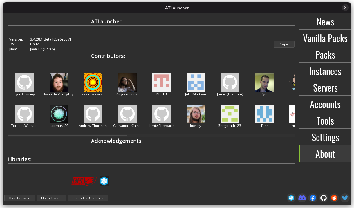Viewport: 354px width, 208px height.
Task: Click the Linux OS value
Action: (34, 44)
